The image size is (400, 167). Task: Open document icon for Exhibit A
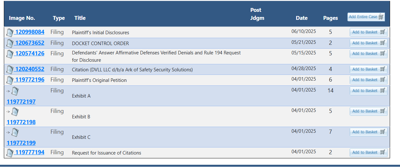pyautogui.click(x=15, y=91)
